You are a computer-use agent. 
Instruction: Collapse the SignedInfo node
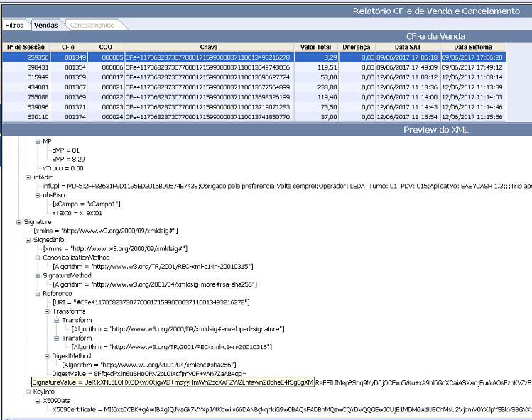coord(28,239)
